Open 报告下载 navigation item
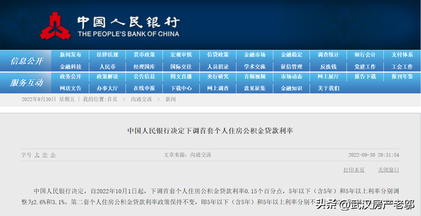 pyautogui.click(x=365, y=77)
